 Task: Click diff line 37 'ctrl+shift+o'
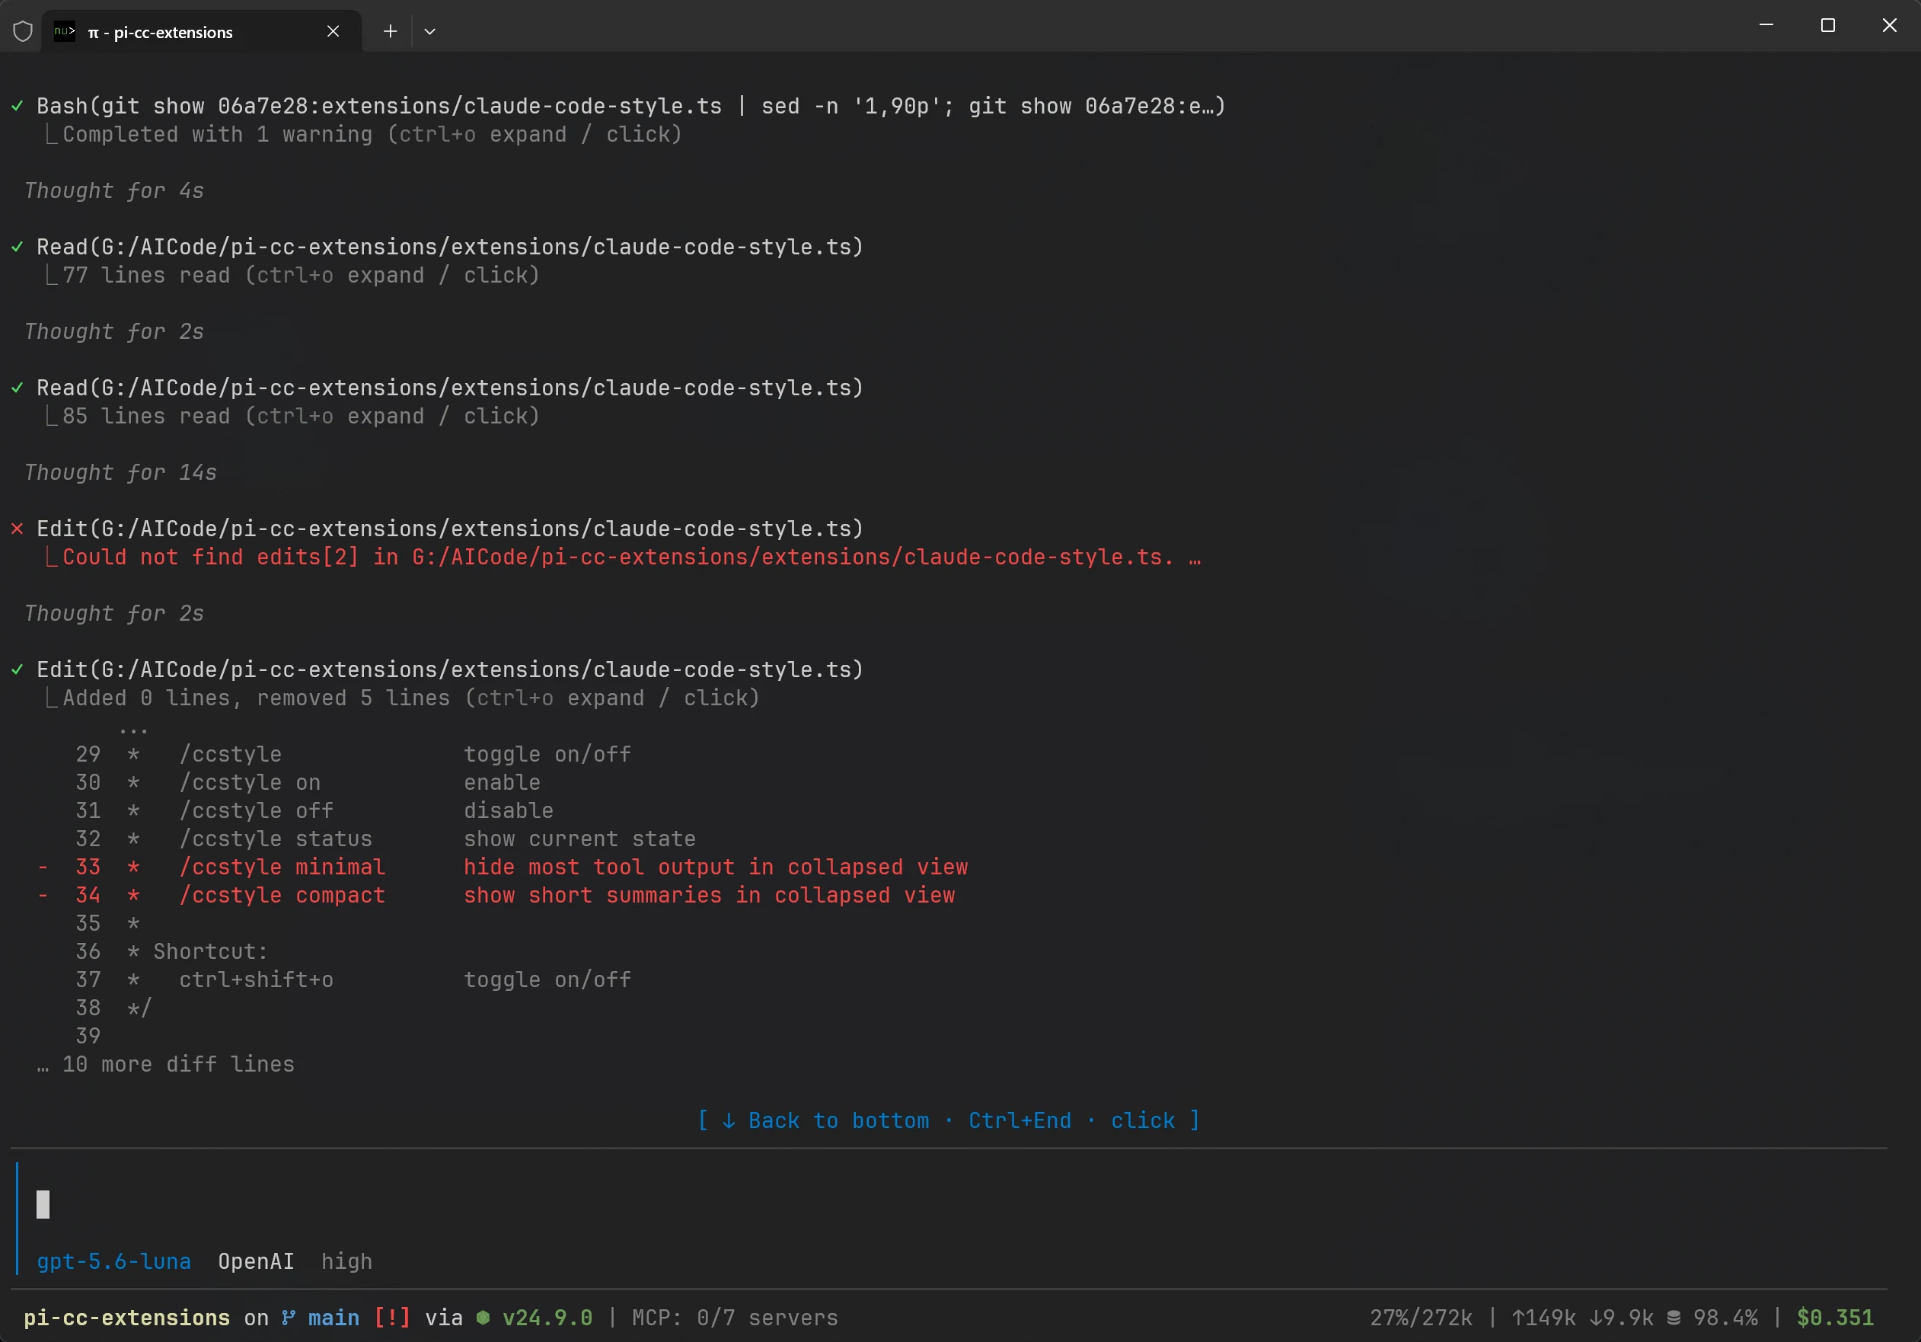tap(353, 980)
